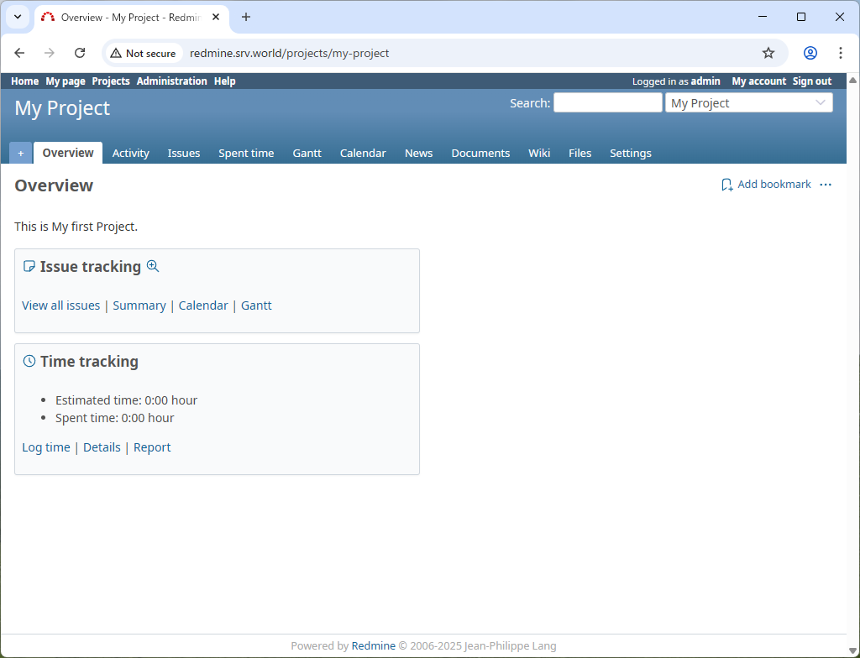Open the Chrome profile icon
The height and width of the screenshot is (658, 860).
pyautogui.click(x=810, y=53)
